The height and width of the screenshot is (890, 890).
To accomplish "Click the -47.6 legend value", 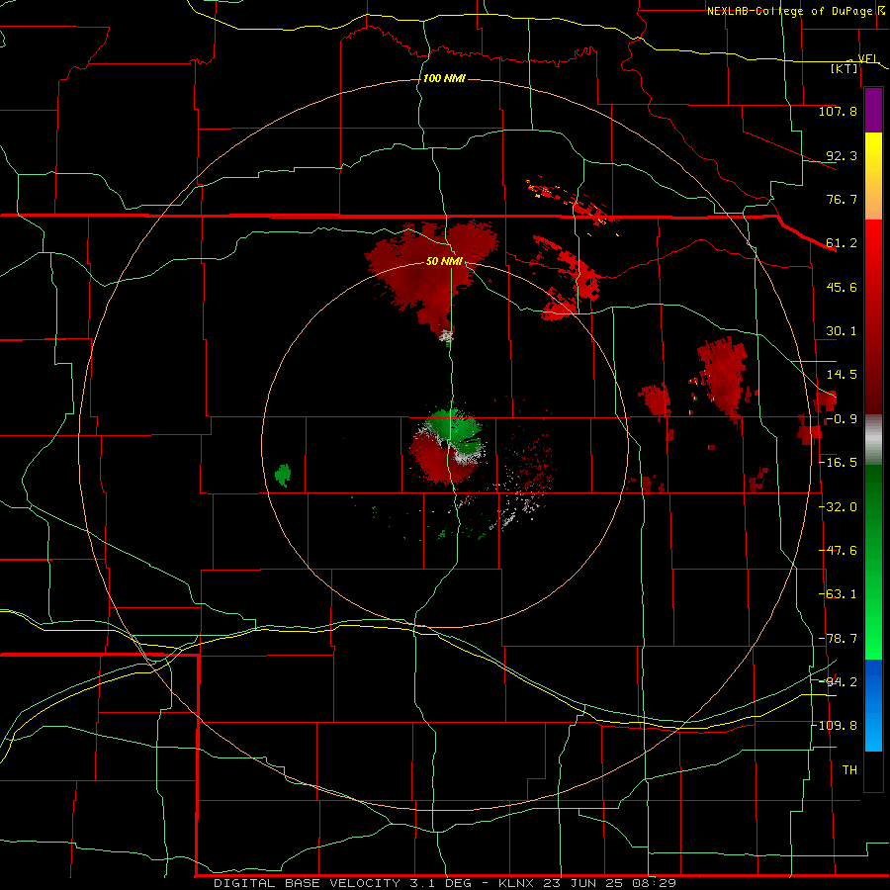I will pyautogui.click(x=838, y=551).
